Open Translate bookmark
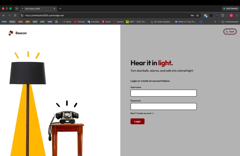This screenshot has width=240, height=156. [x=93, y=22]
